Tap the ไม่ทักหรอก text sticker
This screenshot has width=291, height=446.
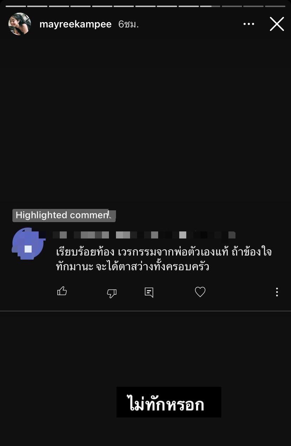(169, 402)
